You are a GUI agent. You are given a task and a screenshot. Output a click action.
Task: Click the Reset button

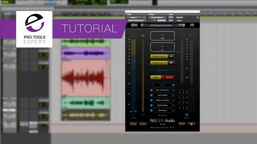point(133,124)
